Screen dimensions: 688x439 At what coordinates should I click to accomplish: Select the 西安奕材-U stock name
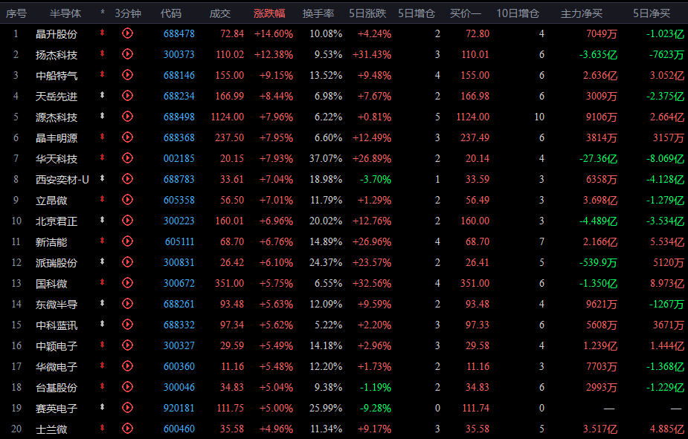point(62,180)
